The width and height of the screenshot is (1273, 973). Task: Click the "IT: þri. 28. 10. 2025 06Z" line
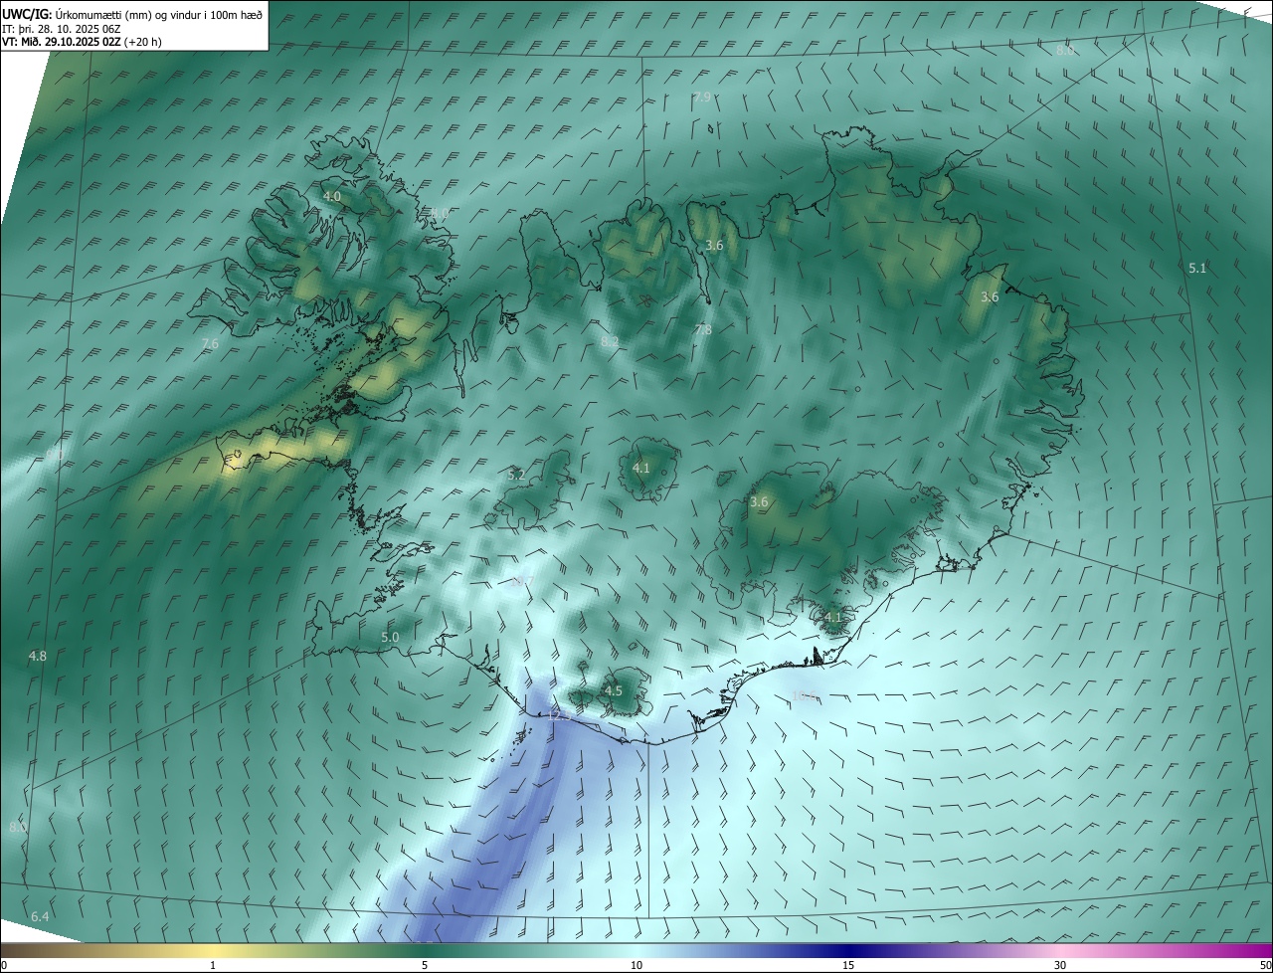(x=64, y=29)
